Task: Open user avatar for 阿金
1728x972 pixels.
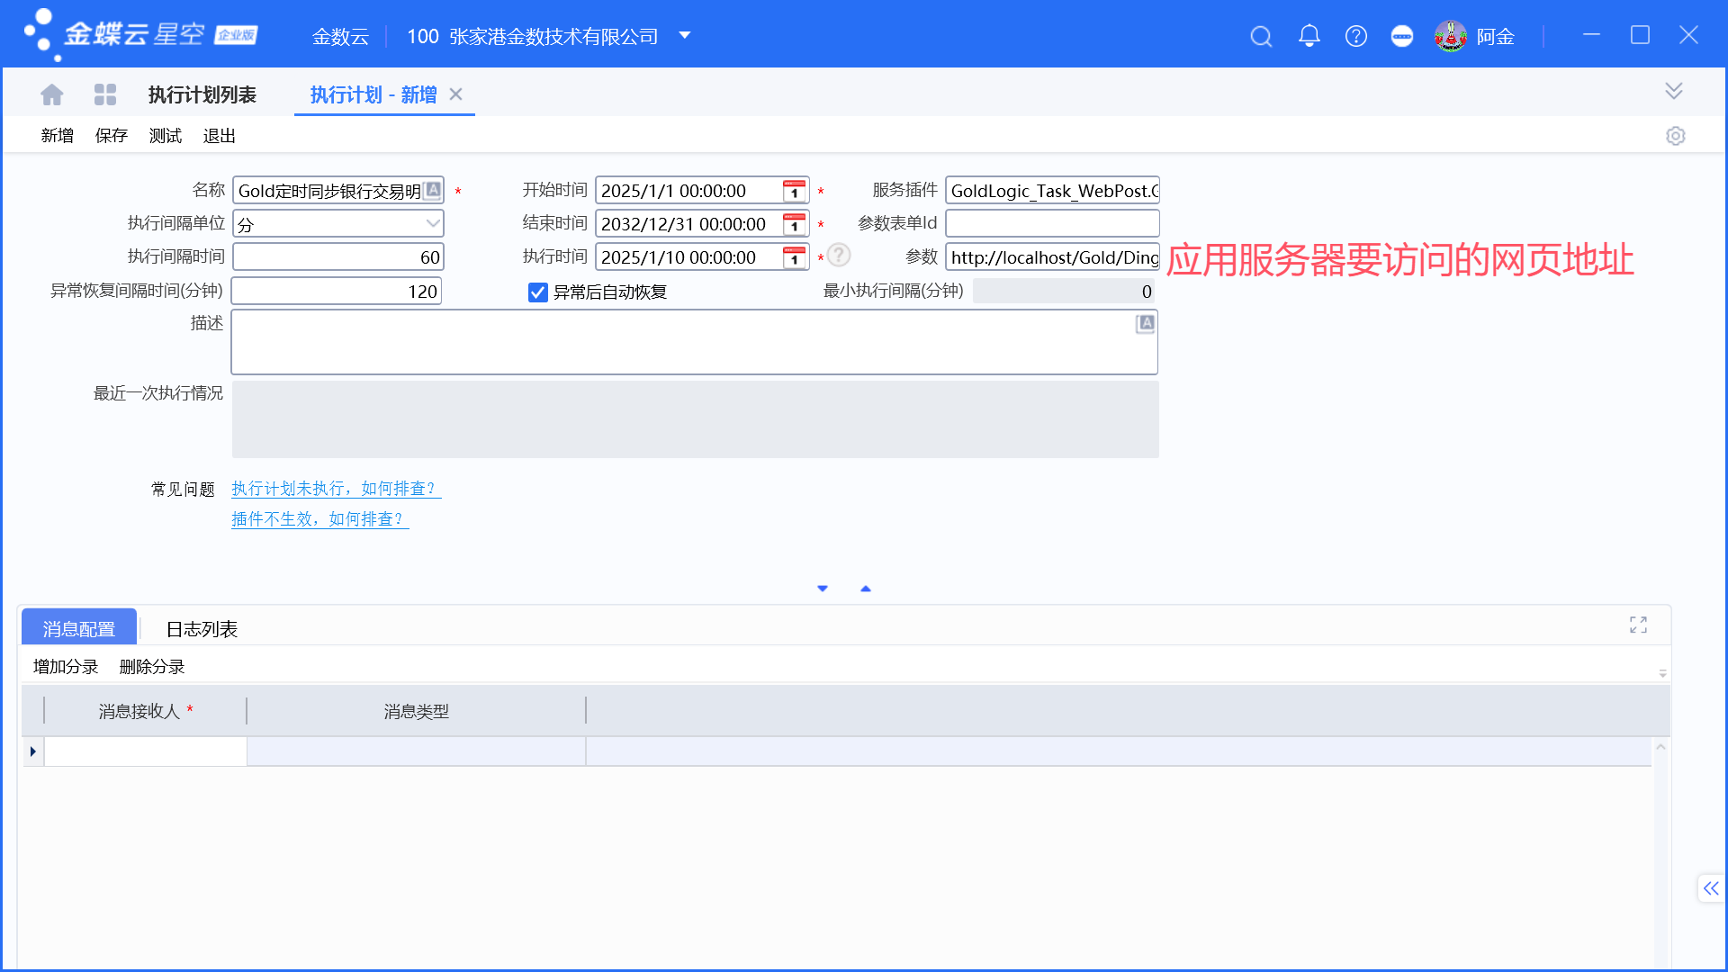Action: point(1450,36)
